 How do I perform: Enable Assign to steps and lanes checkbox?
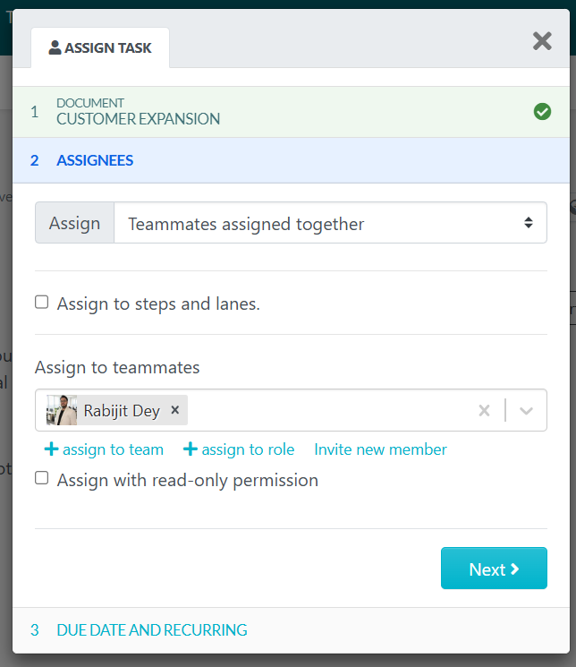pos(42,303)
